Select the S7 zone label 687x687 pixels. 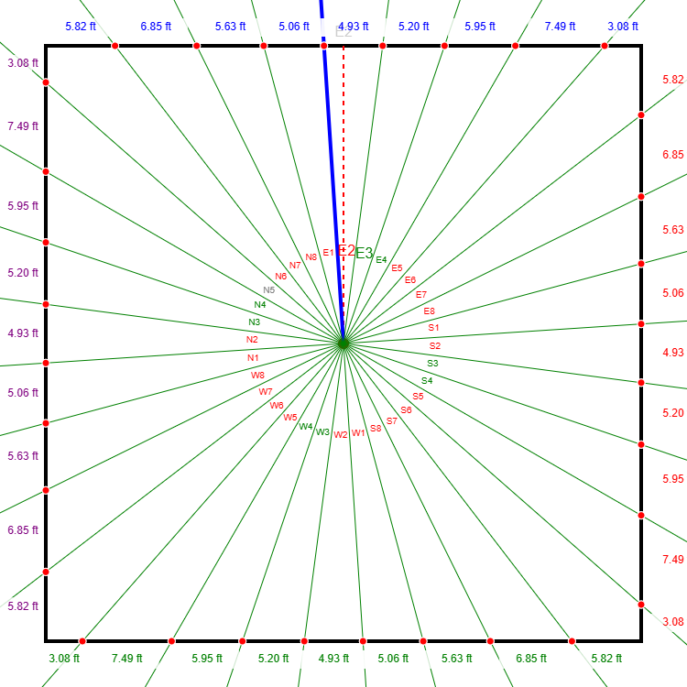pos(392,421)
